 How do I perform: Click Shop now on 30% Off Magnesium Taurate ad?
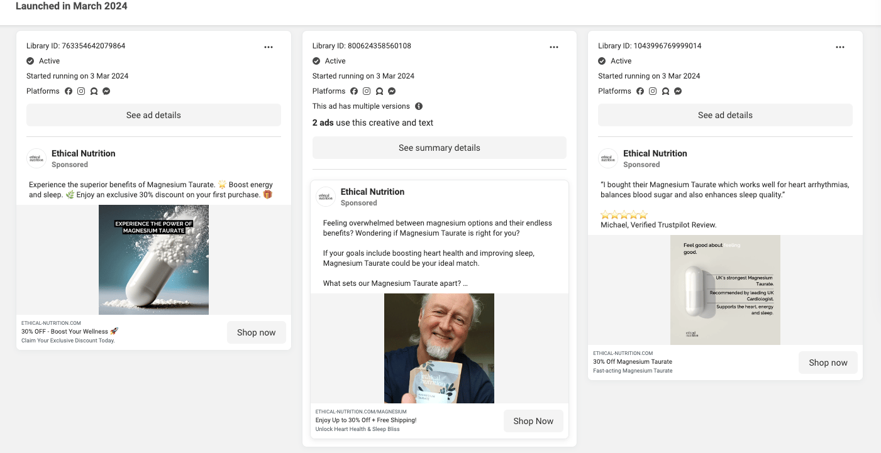coord(828,363)
